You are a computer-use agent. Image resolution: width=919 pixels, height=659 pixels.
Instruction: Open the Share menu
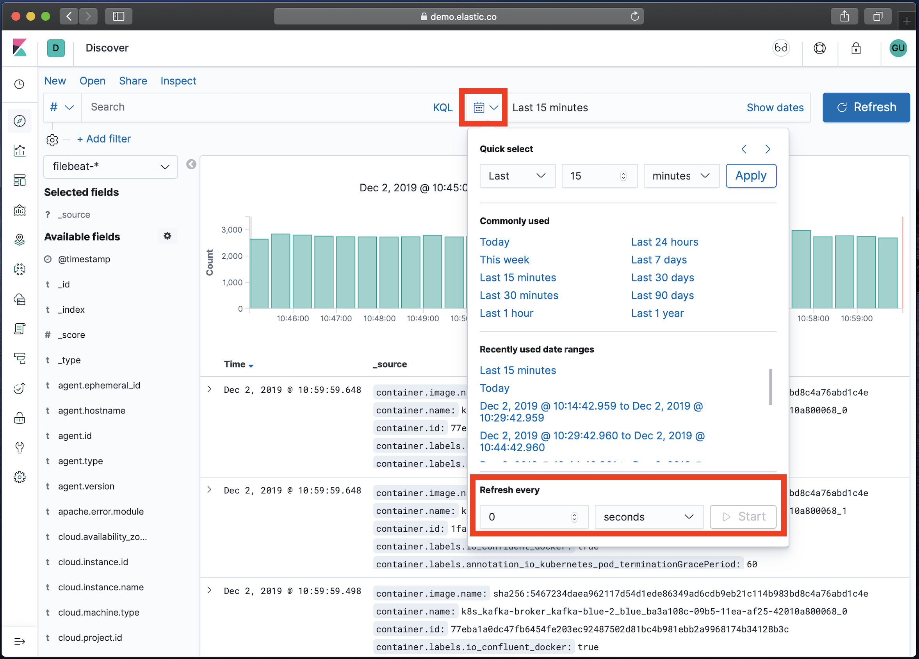tap(133, 81)
